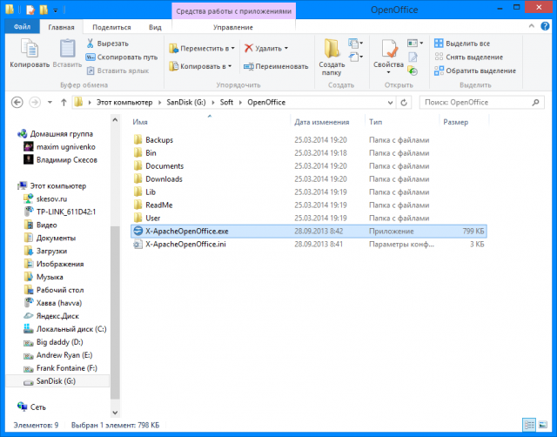The height and width of the screenshot is (437, 557).
Task: Click the Back navigation arrow
Action: (17, 103)
